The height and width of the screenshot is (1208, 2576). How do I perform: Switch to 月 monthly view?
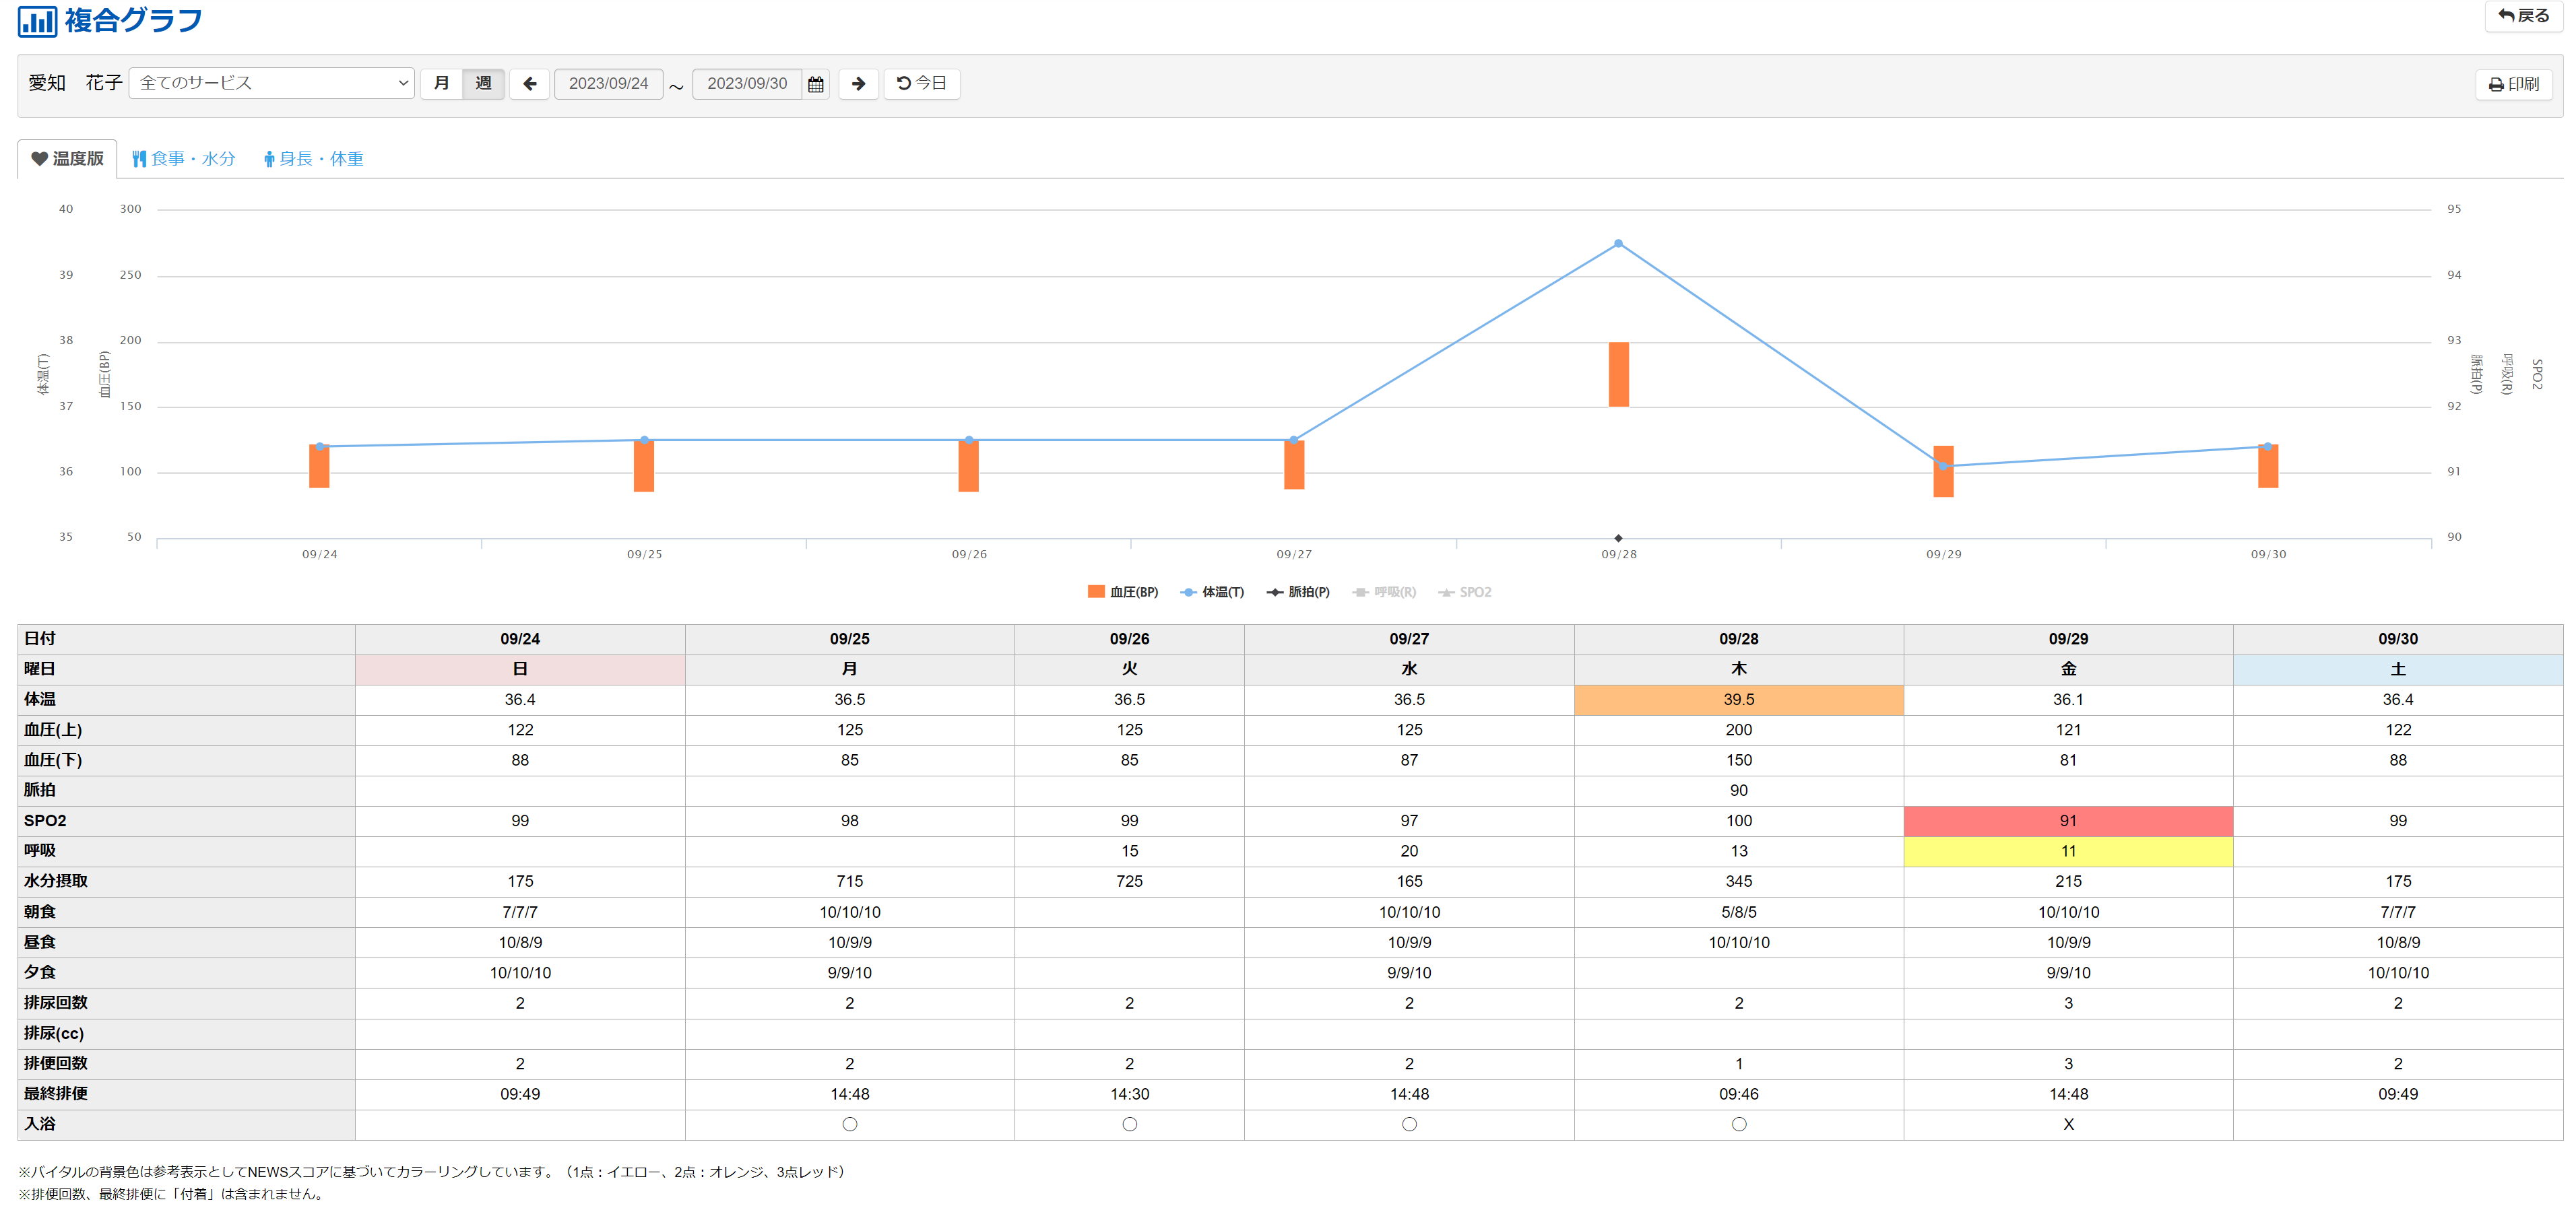441,84
